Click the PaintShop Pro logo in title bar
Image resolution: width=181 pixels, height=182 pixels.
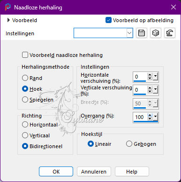[x=8, y=7]
